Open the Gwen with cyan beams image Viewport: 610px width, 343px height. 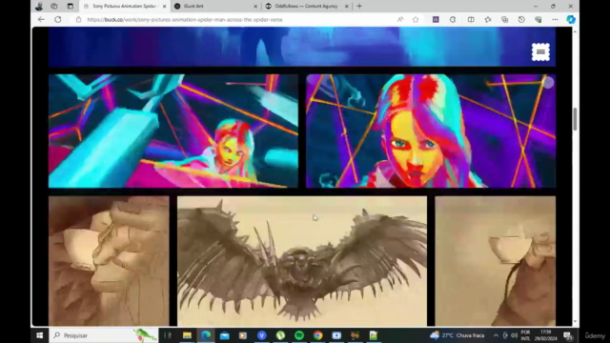pos(173,131)
